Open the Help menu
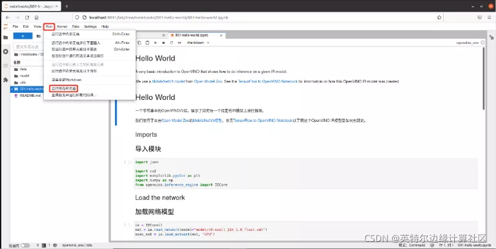The image size is (496, 249). [105, 26]
